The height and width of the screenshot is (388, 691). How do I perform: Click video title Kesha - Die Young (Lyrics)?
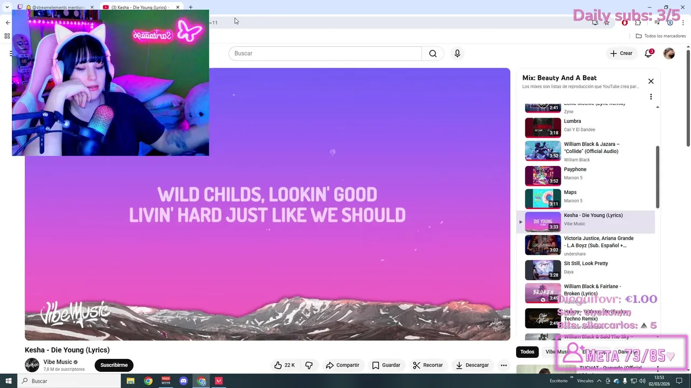click(x=67, y=350)
